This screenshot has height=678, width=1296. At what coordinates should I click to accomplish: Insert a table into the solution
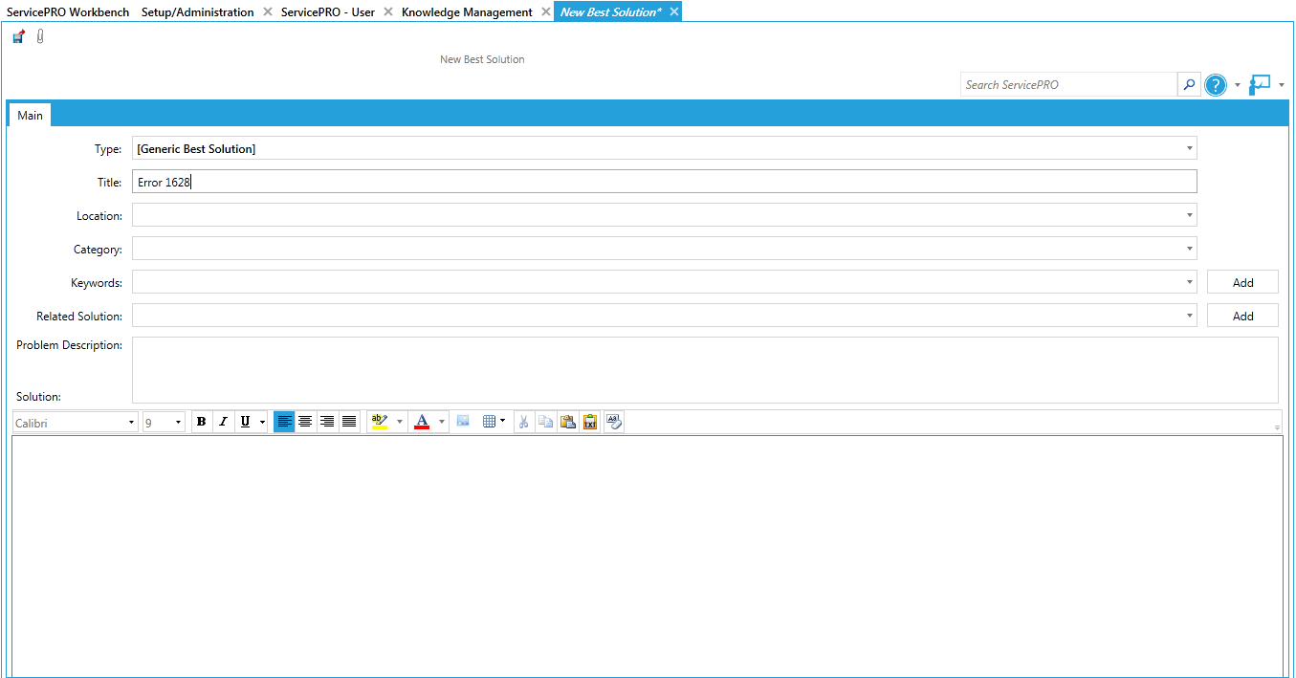(489, 421)
